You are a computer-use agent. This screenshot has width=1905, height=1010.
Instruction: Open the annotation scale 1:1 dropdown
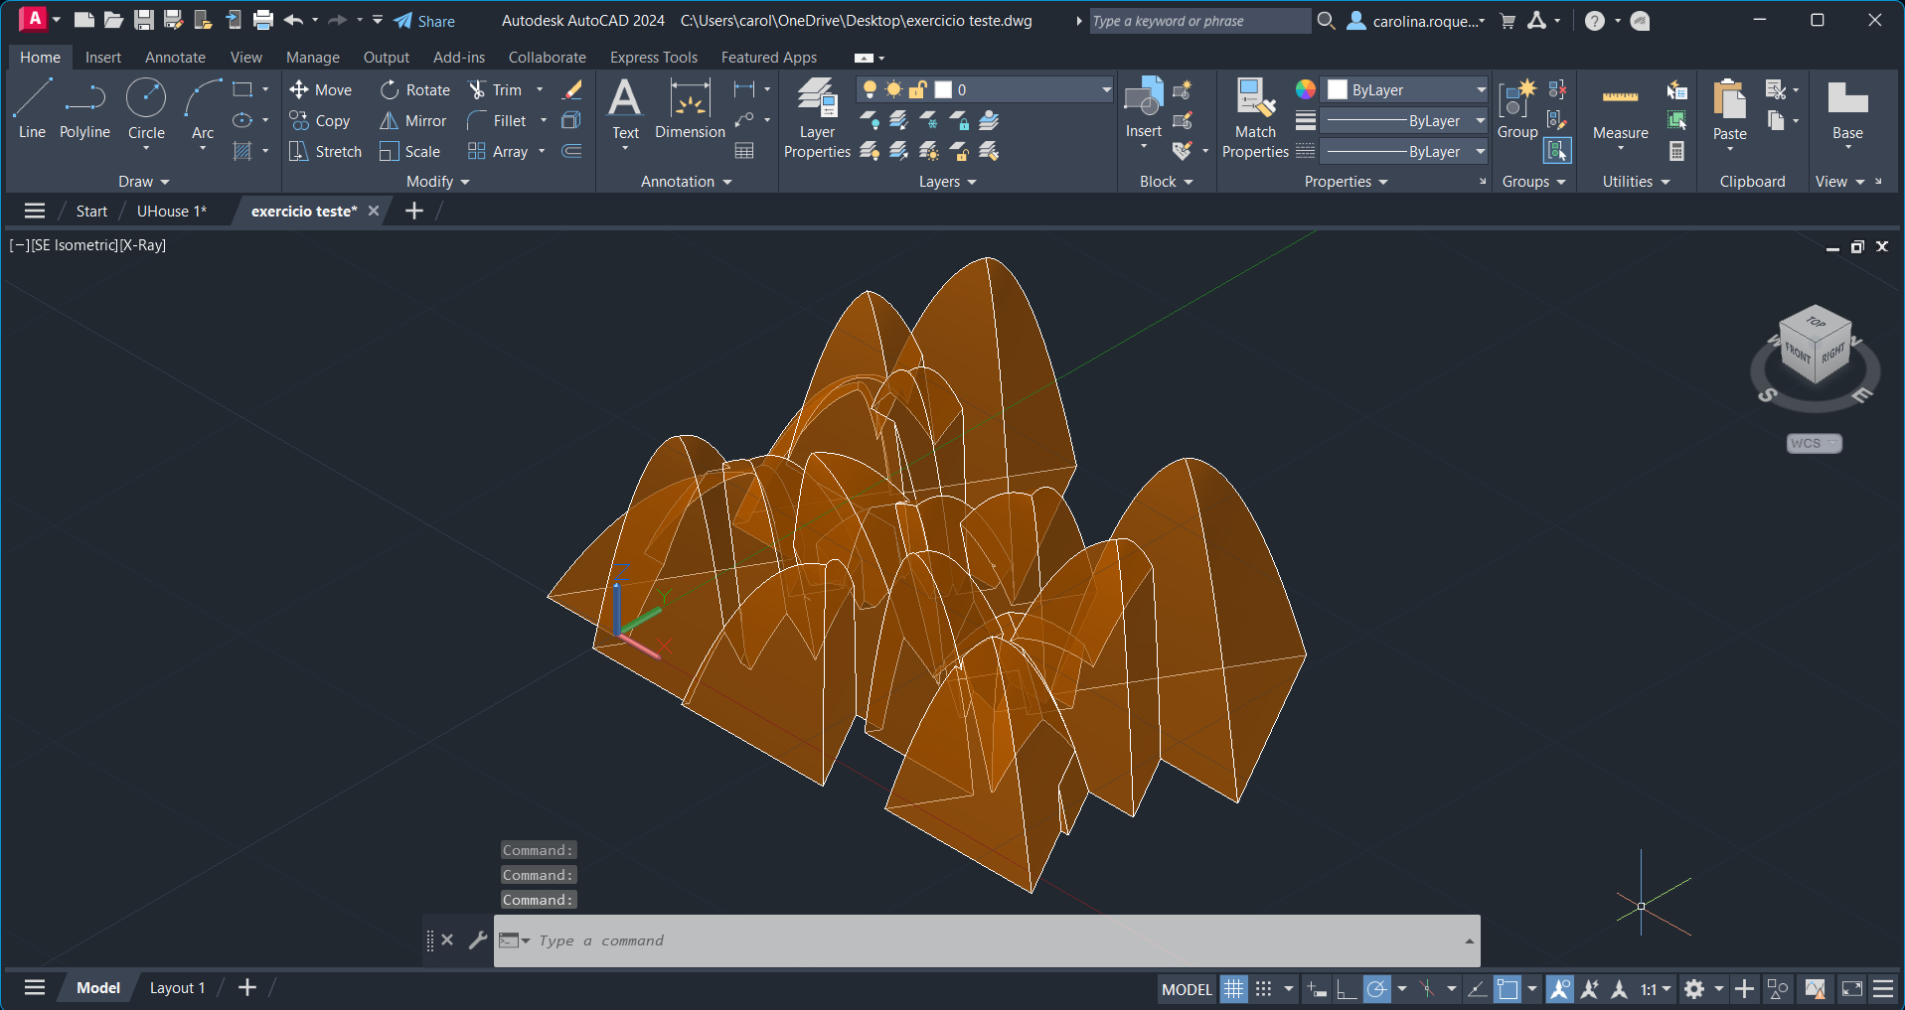[1655, 989]
